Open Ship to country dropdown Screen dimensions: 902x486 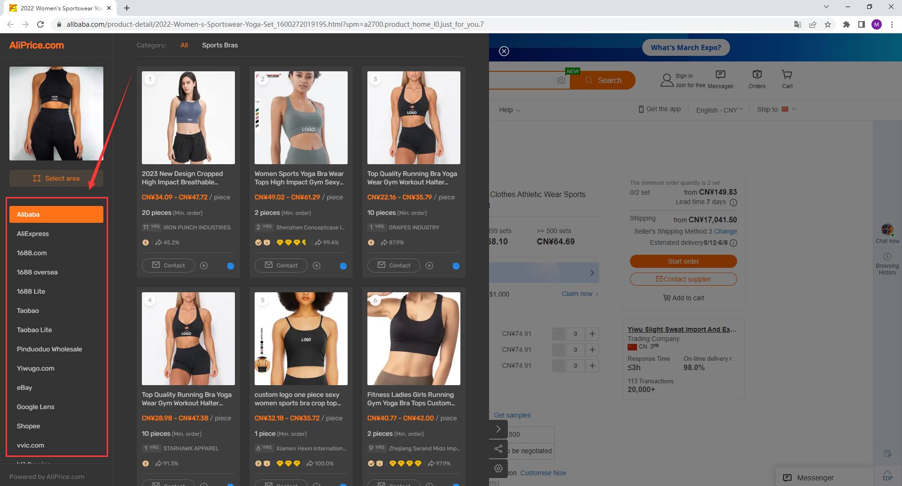pos(777,109)
